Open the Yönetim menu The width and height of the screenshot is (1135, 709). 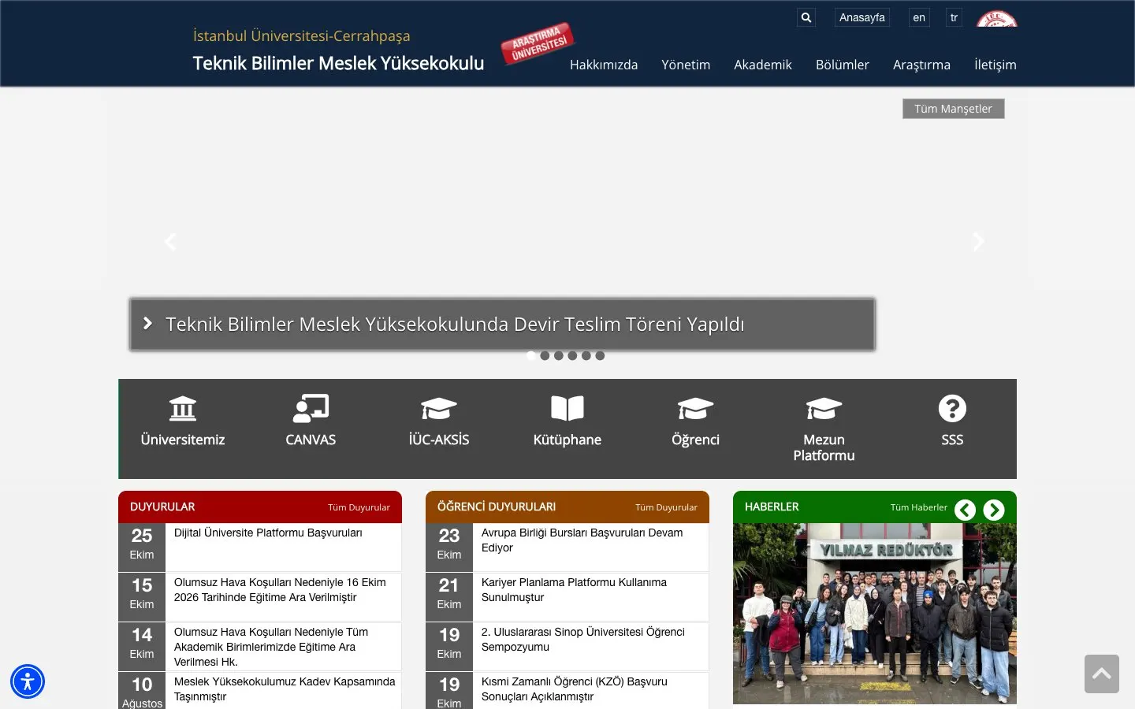[686, 65]
